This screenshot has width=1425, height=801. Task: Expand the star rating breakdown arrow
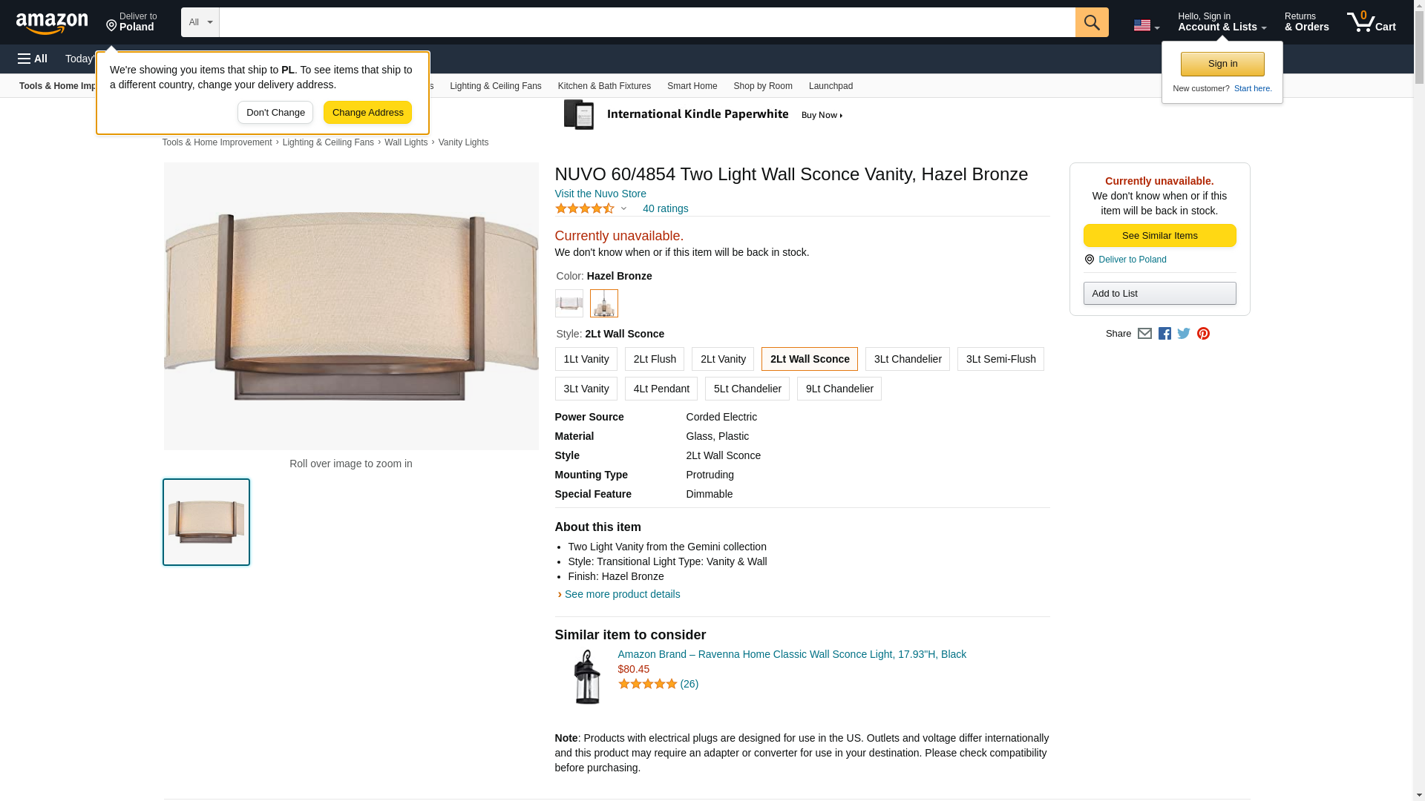pos(623,208)
